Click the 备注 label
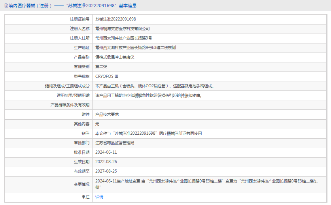Screen dimensions: 331x205 [85, 133]
